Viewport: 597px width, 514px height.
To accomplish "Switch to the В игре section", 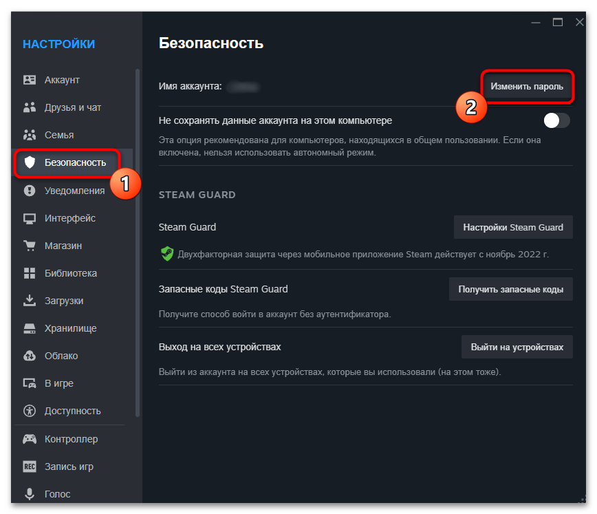I will [x=72, y=383].
